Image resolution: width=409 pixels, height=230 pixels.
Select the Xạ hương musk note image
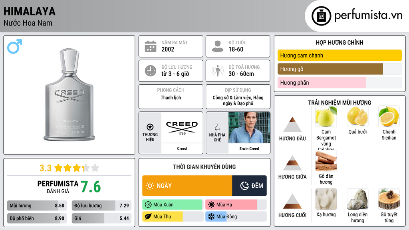[326, 199]
